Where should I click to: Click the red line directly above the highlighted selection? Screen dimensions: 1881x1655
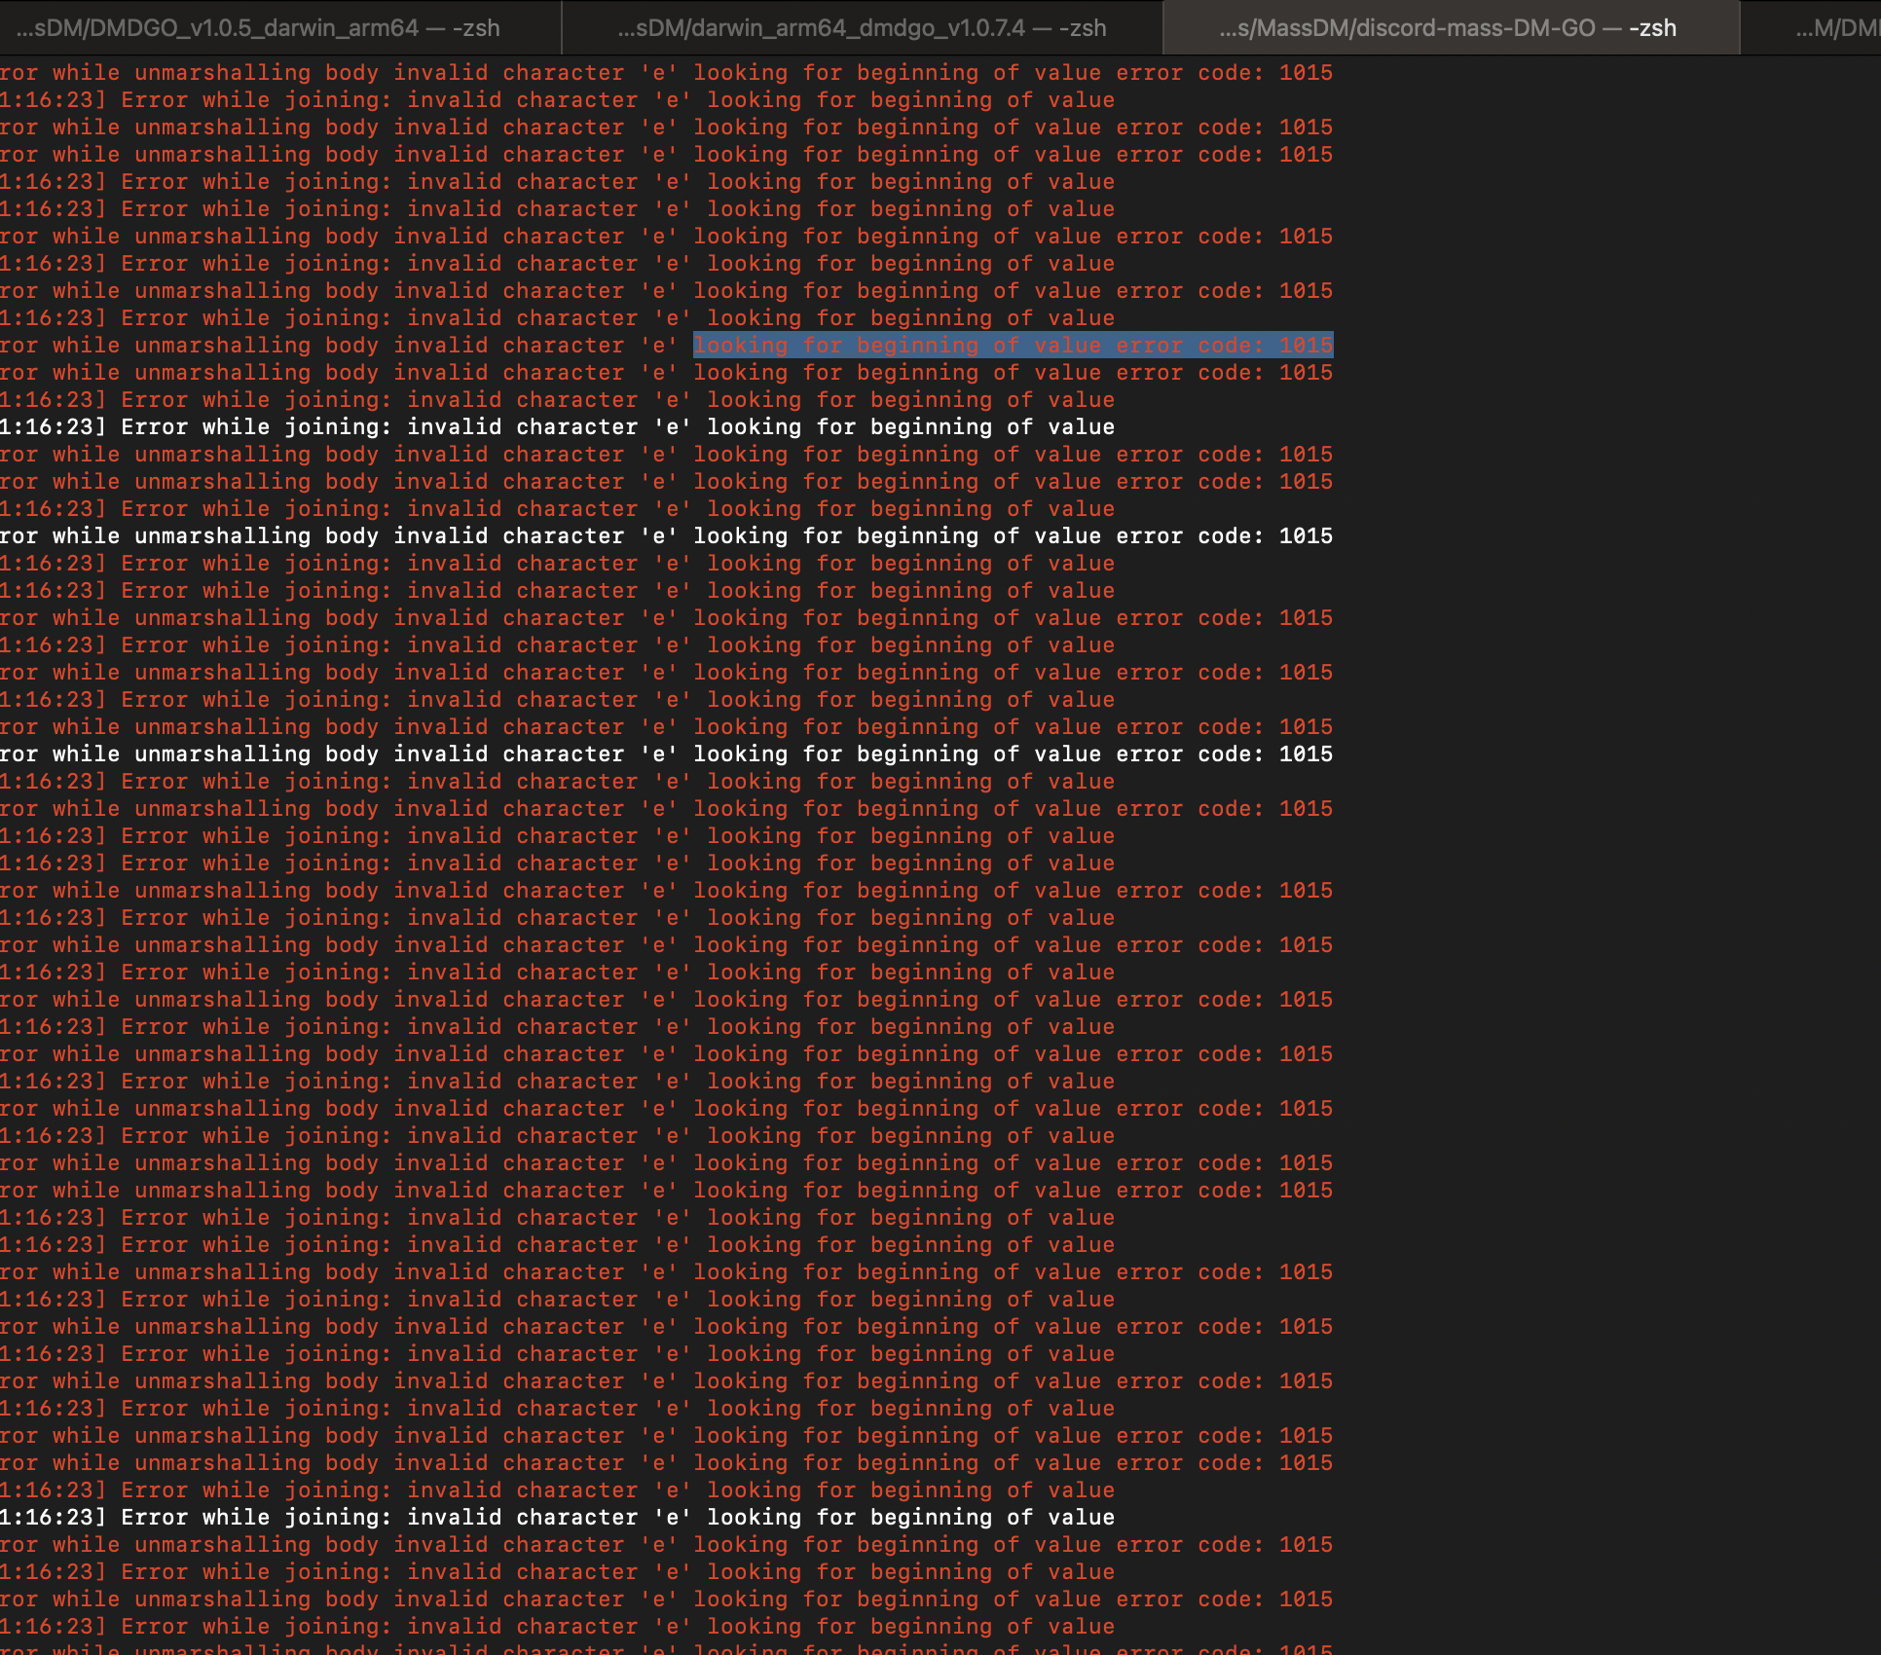[557, 318]
